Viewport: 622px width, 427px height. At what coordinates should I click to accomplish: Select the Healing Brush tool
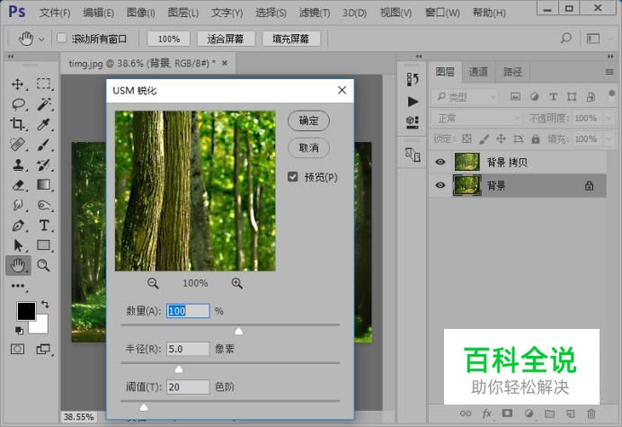18,145
